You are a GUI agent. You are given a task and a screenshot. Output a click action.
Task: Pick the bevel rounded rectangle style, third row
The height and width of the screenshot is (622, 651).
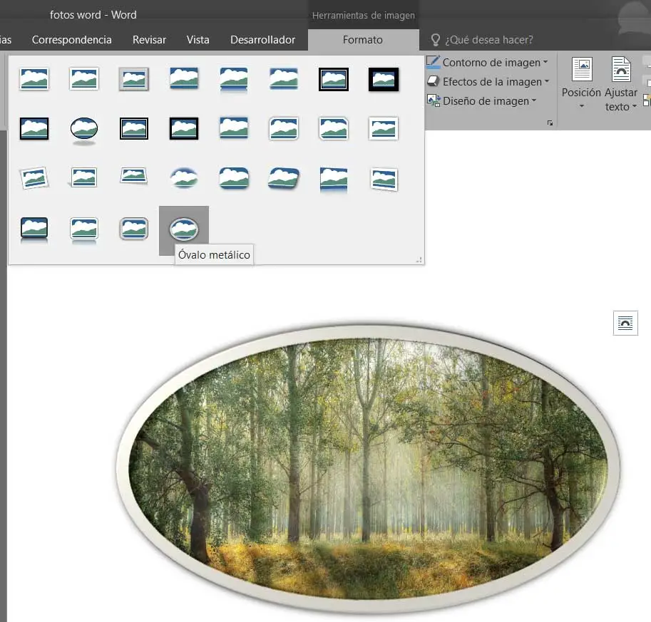pos(234,178)
